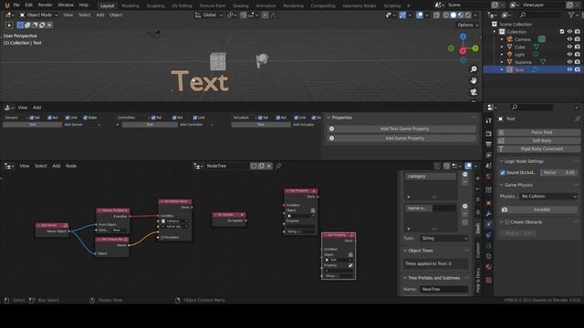584x328 pixels.
Task: Click the plus icon beside the category list
Action: pos(464,174)
